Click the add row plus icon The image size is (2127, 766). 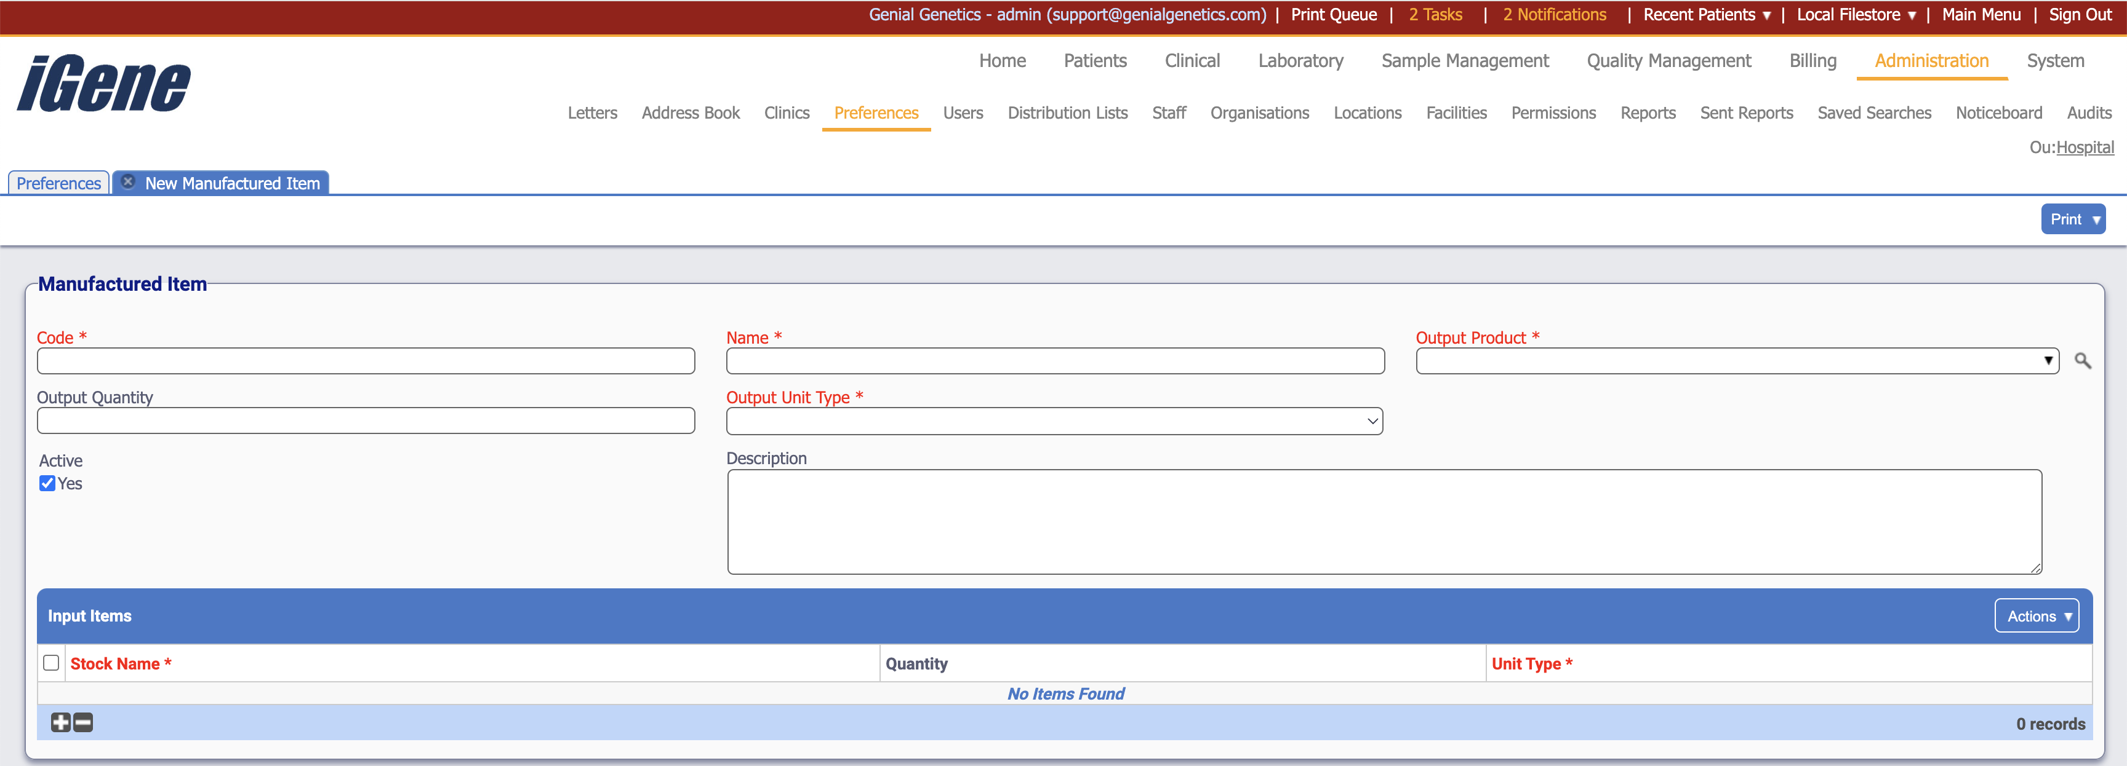coord(60,723)
